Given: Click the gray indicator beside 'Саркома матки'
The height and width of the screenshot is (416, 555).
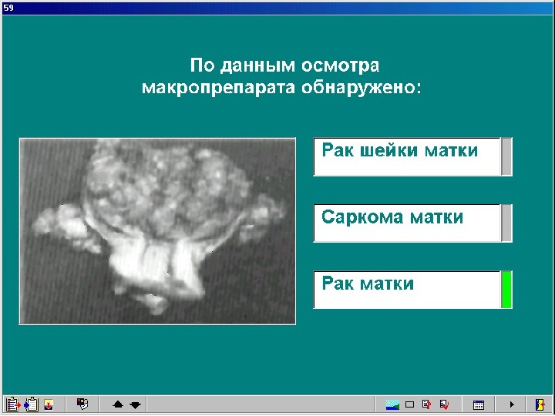Looking at the screenshot, I should 506,223.
